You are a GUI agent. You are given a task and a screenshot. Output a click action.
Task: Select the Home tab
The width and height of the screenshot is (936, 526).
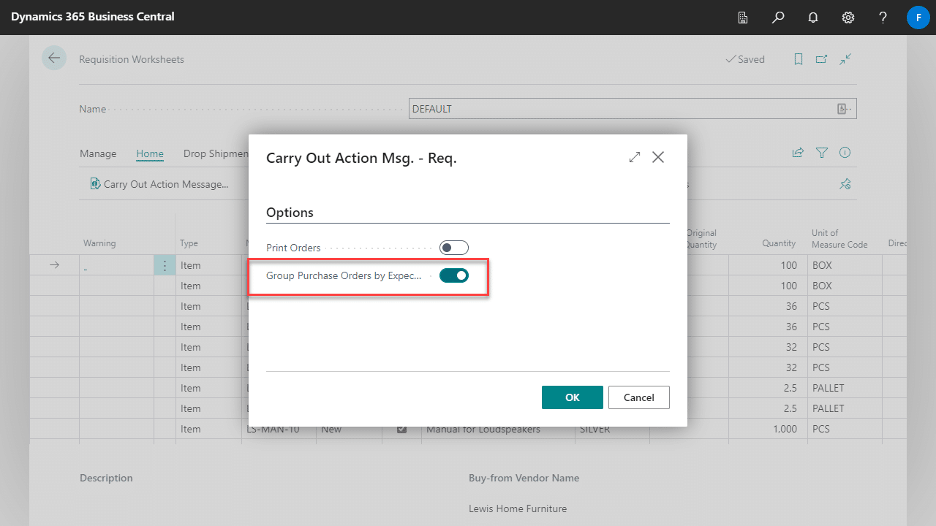click(x=150, y=153)
